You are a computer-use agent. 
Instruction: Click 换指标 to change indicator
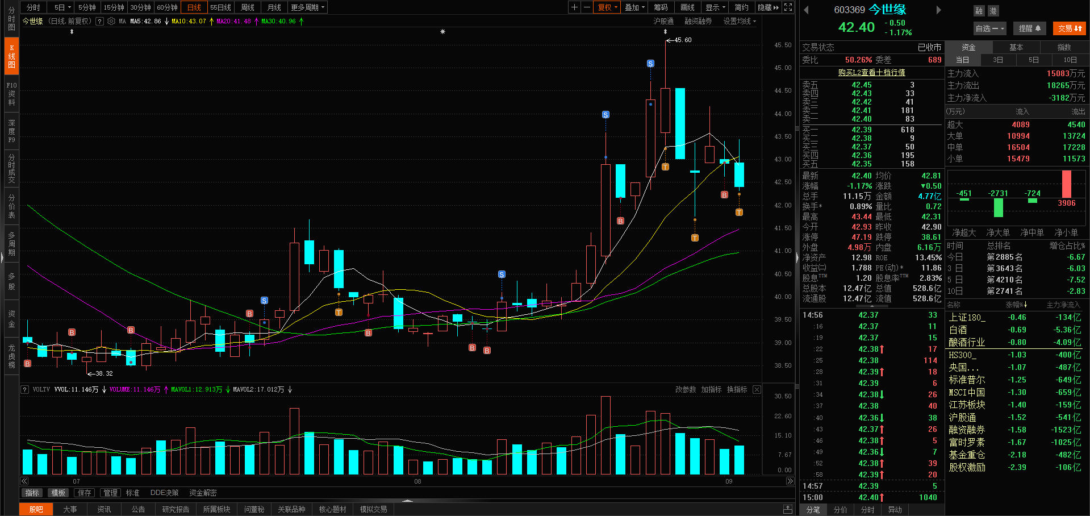[737, 390]
